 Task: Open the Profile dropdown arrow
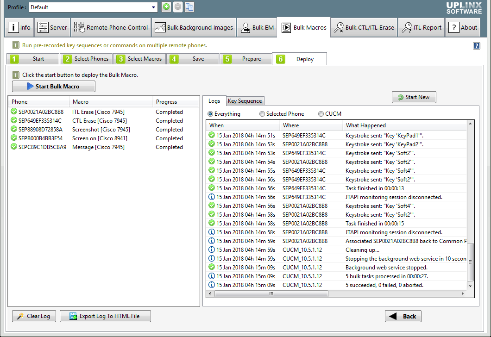coord(153,7)
